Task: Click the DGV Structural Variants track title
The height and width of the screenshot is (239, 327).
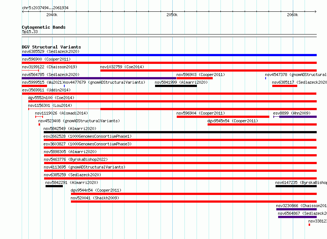Action: coord(51,47)
